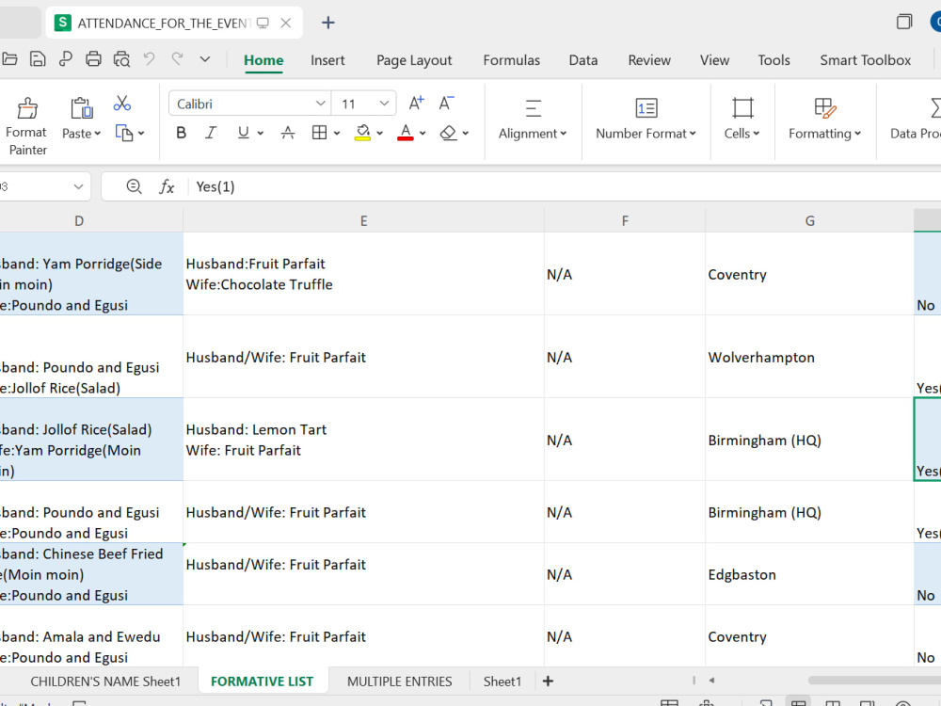Switch to the View tab
941x706 pixels.
pos(714,60)
